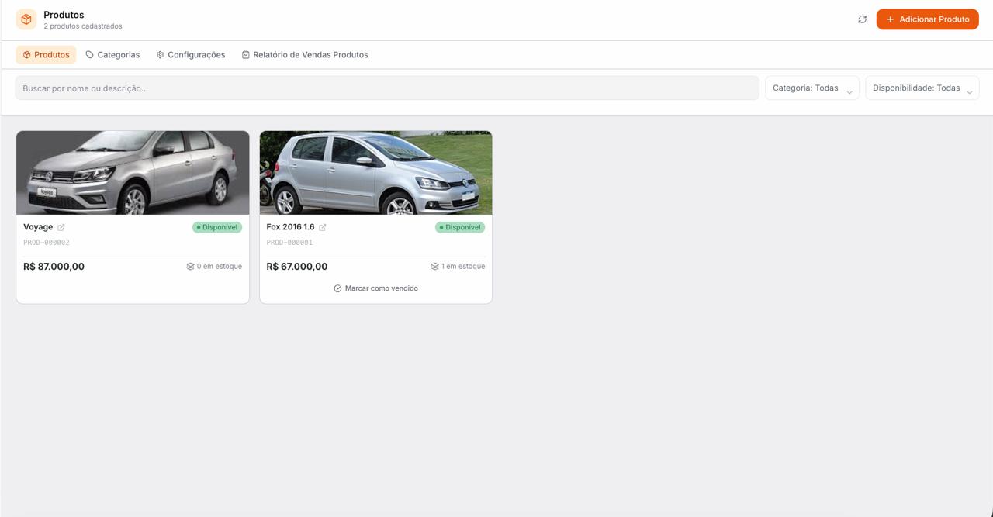Viewport: 993px width, 517px height.
Task: Open the Configurações tab
Action: (191, 55)
